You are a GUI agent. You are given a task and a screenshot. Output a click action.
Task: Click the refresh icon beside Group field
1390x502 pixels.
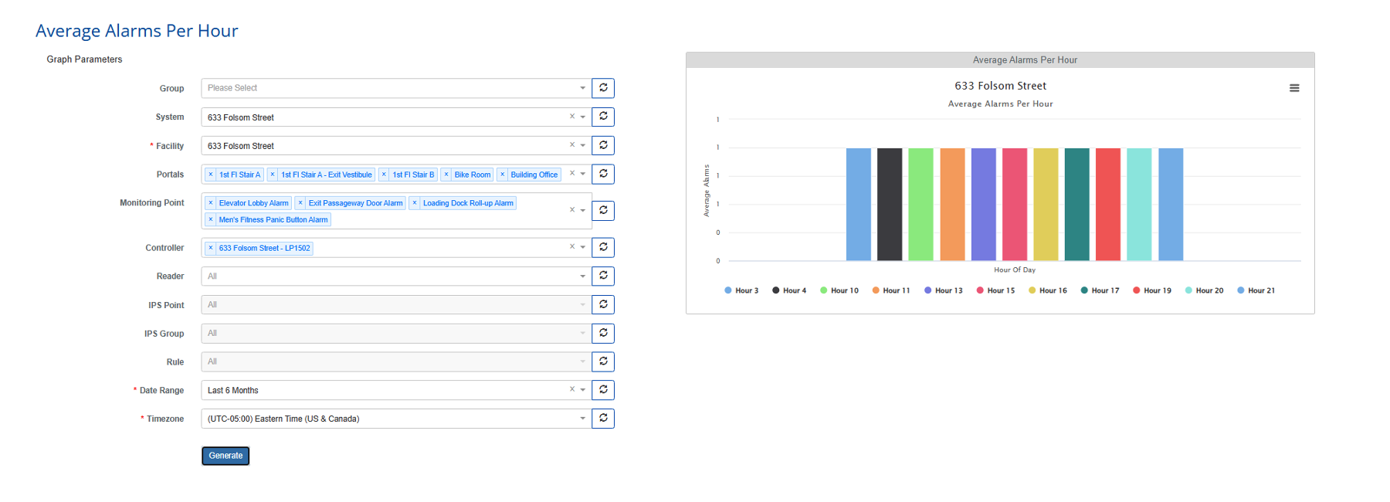(603, 88)
